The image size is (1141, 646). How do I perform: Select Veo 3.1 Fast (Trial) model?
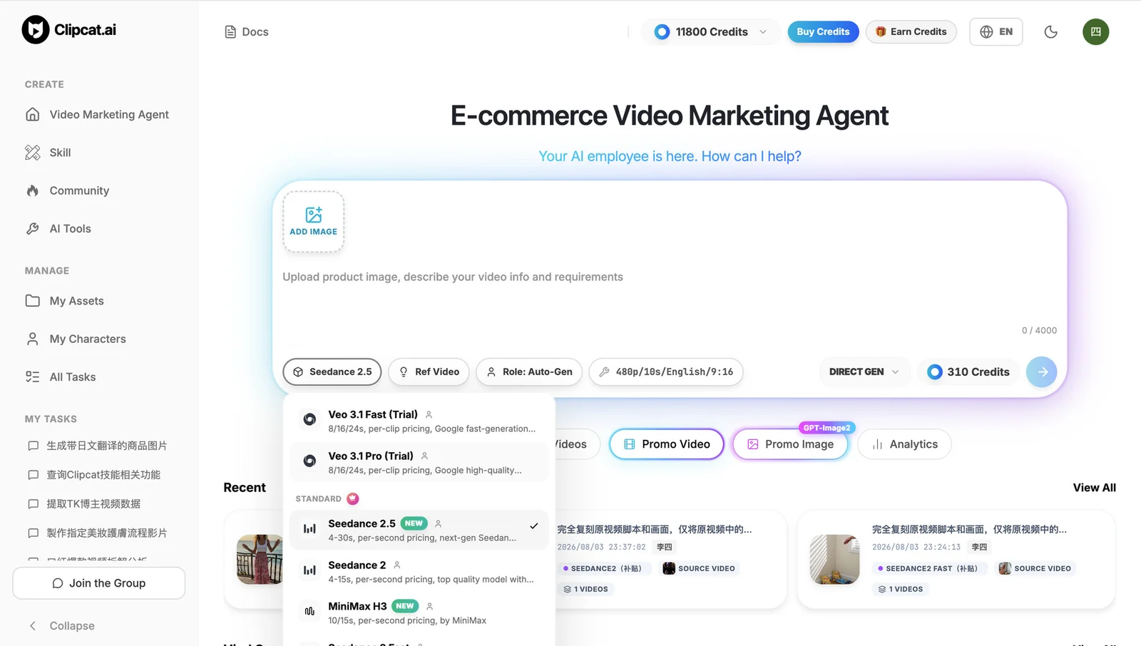tap(419, 421)
